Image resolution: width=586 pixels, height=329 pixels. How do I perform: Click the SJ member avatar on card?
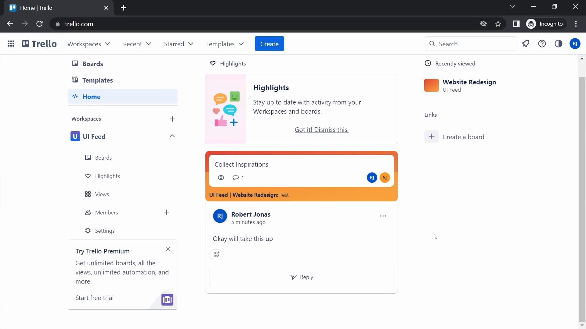(x=385, y=178)
